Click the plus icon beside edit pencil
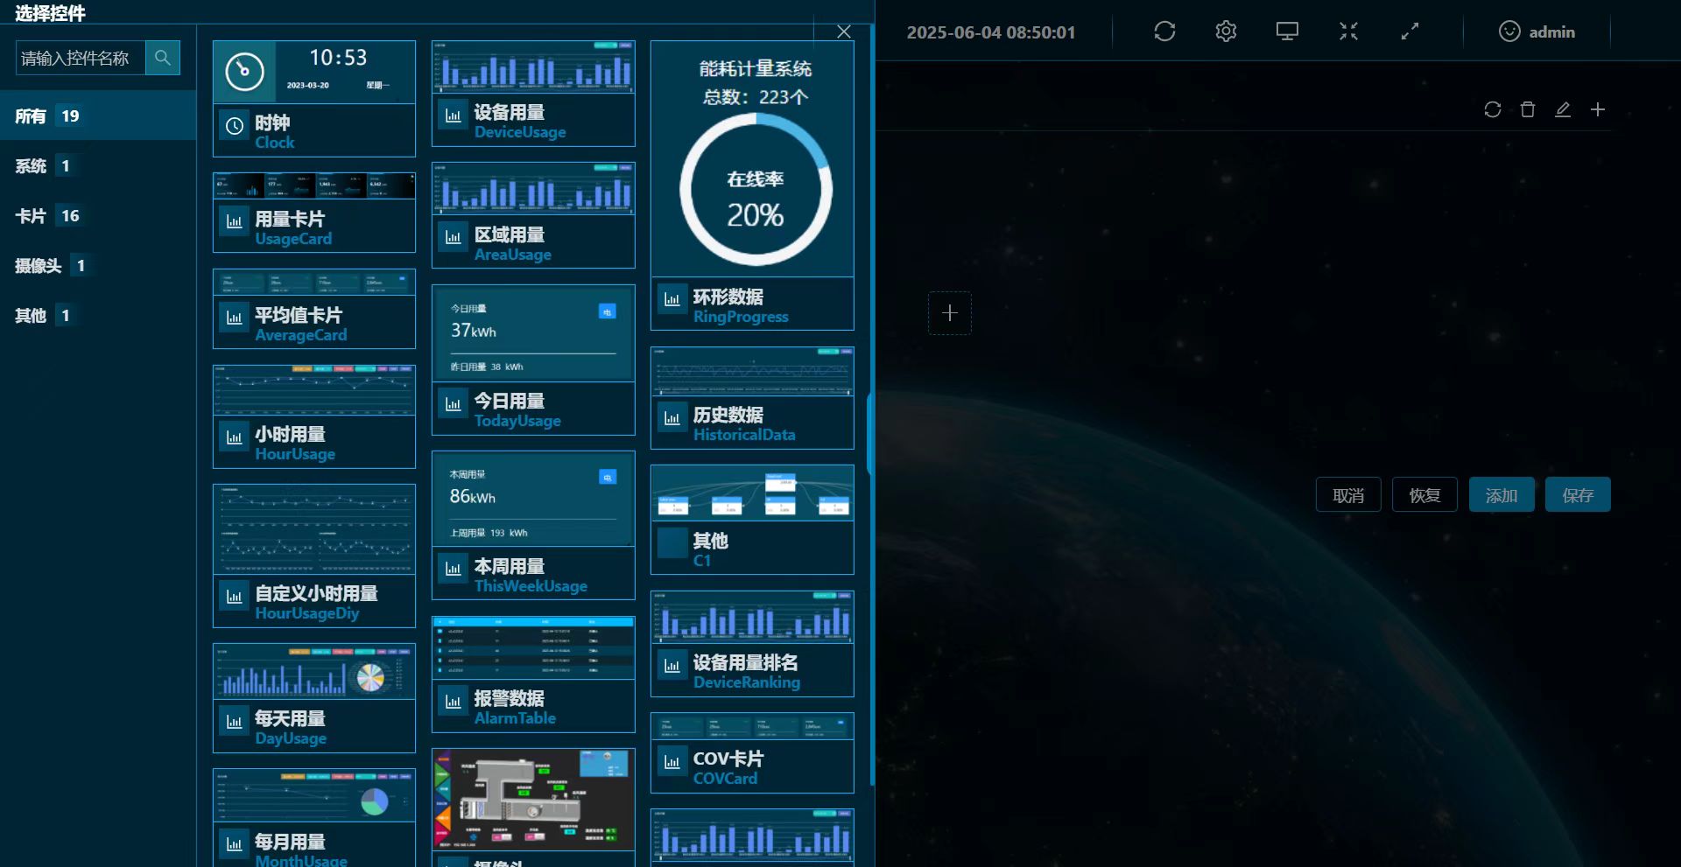The width and height of the screenshot is (1681, 867). coord(1598,109)
